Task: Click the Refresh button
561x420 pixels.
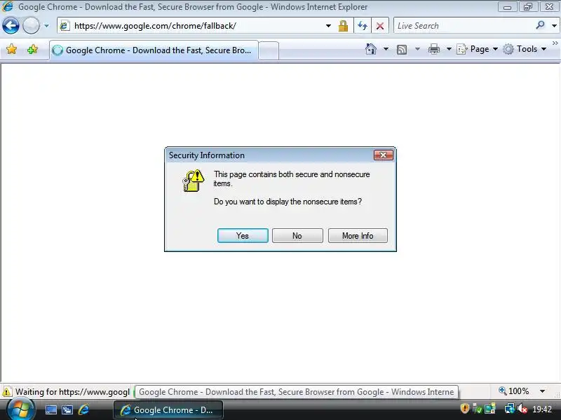Action: (x=363, y=26)
